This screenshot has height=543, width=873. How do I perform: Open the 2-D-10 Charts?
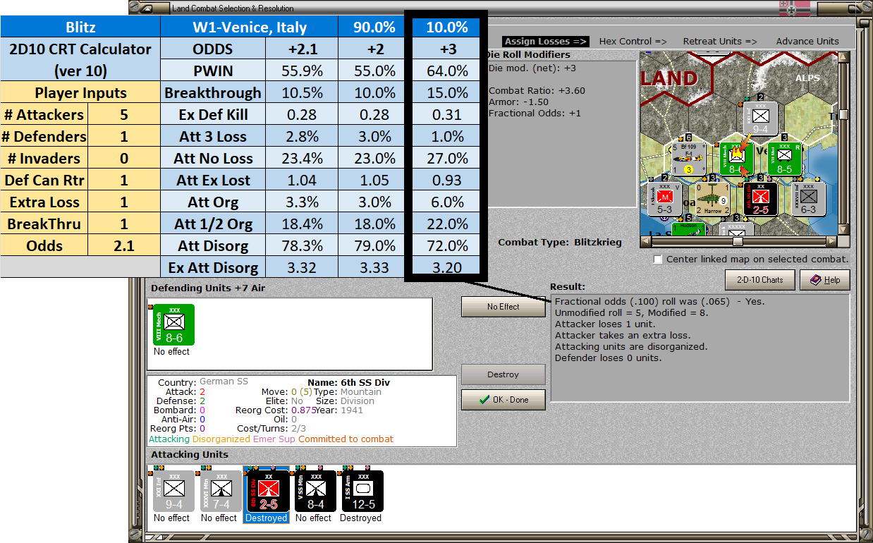pos(759,280)
